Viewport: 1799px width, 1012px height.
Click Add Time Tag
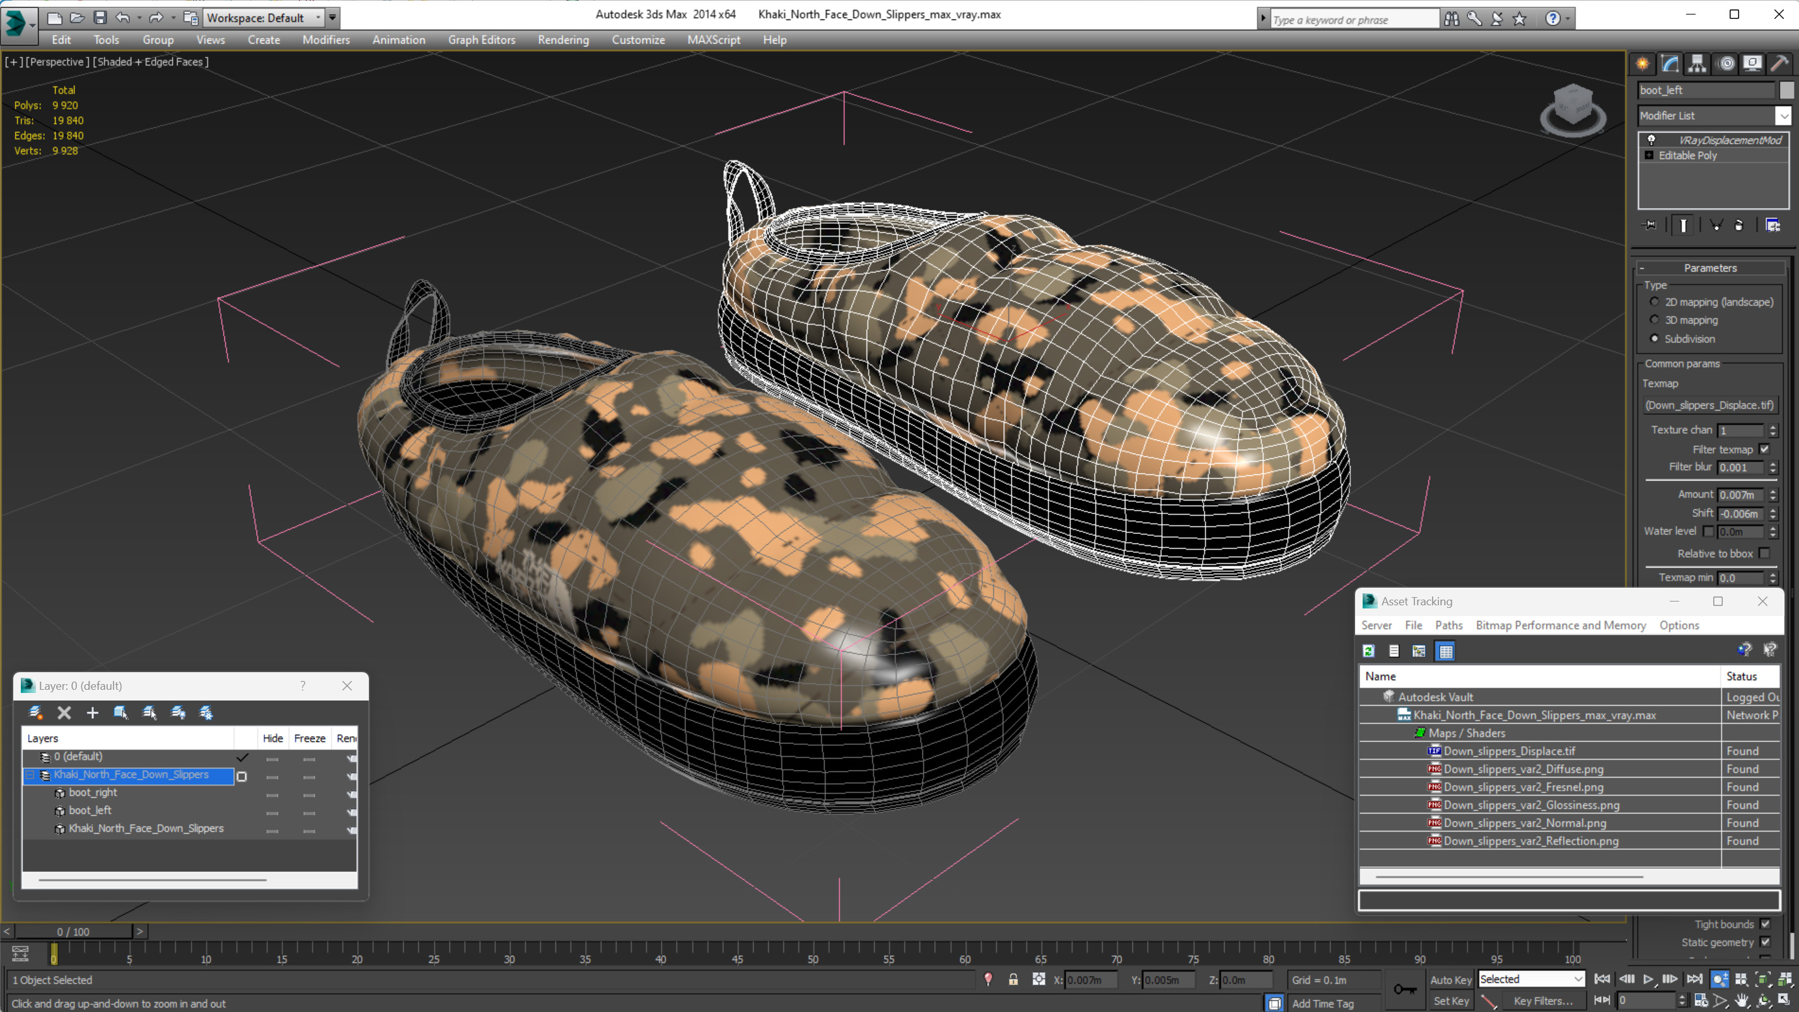pos(1323,1003)
